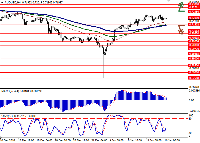Click the red downward arrow marker
This screenshot has height=143, width=200.
pyautogui.click(x=181, y=29)
